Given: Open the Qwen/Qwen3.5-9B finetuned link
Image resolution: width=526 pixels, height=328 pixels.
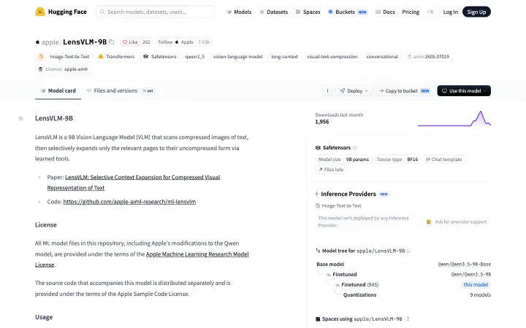Looking at the screenshot, I should tap(471, 274).
